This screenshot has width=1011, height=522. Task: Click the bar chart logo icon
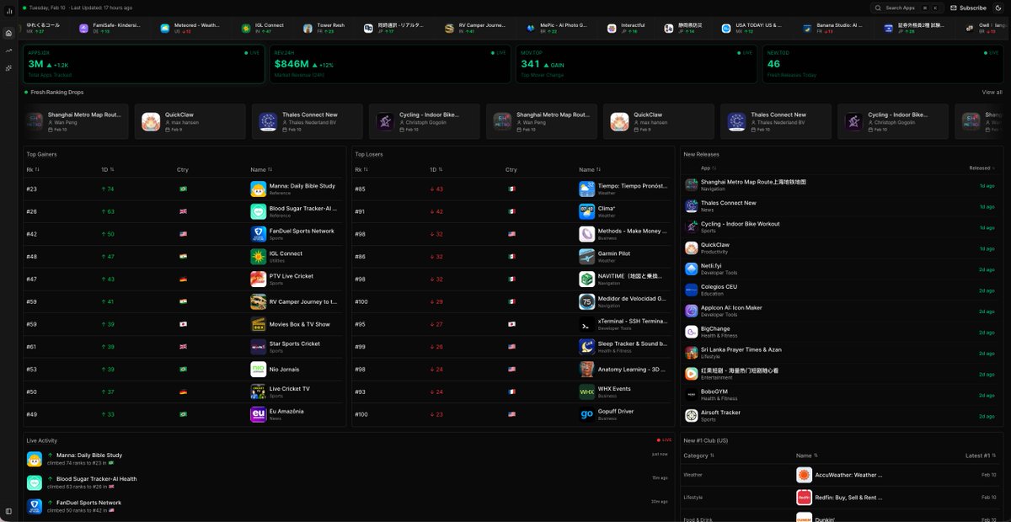8,11
